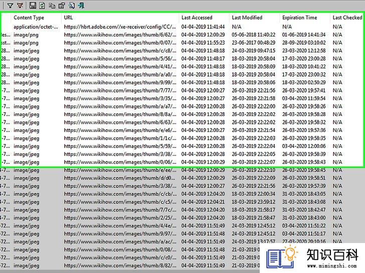Select URL ending in thumb/2/25/

pos(120,218)
